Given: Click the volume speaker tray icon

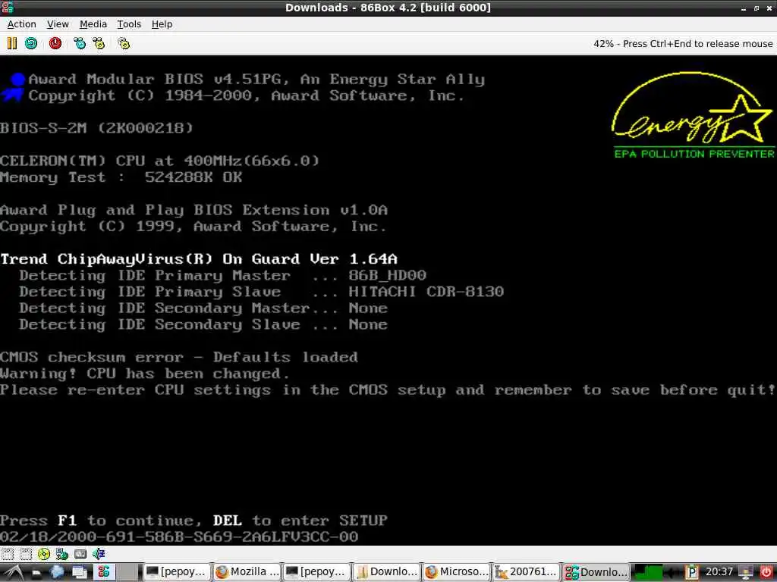Looking at the screenshot, I should [x=673, y=573].
